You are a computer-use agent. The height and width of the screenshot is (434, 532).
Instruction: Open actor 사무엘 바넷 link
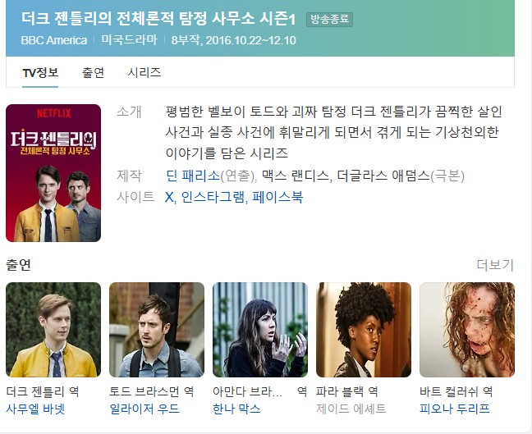[35, 409]
